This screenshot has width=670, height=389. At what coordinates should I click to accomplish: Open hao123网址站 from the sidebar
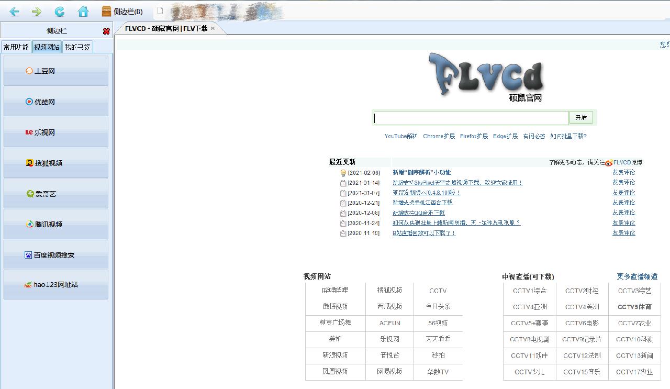(56, 284)
